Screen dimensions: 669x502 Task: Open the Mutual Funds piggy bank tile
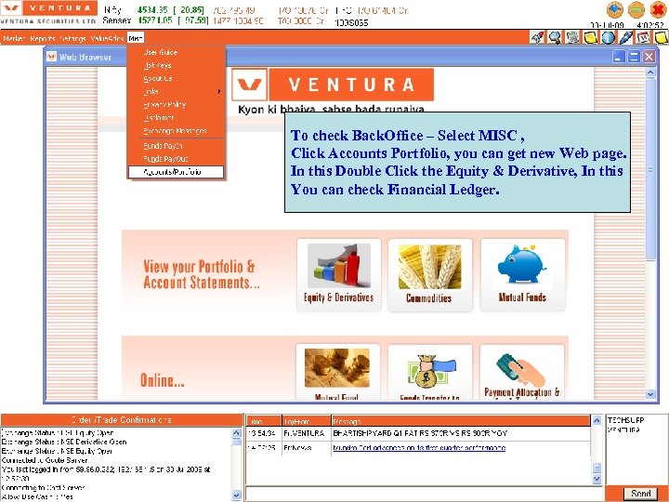(x=522, y=274)
